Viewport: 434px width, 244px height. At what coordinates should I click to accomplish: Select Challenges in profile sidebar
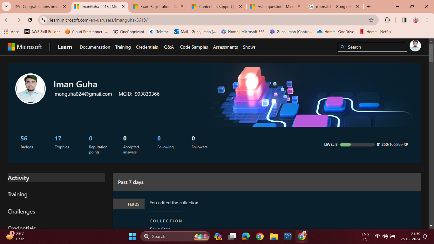tap(21, 212)
